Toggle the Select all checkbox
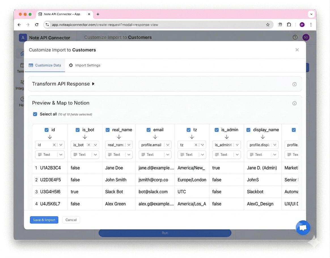Screen dimensions: 330x258 click(35, 114)
